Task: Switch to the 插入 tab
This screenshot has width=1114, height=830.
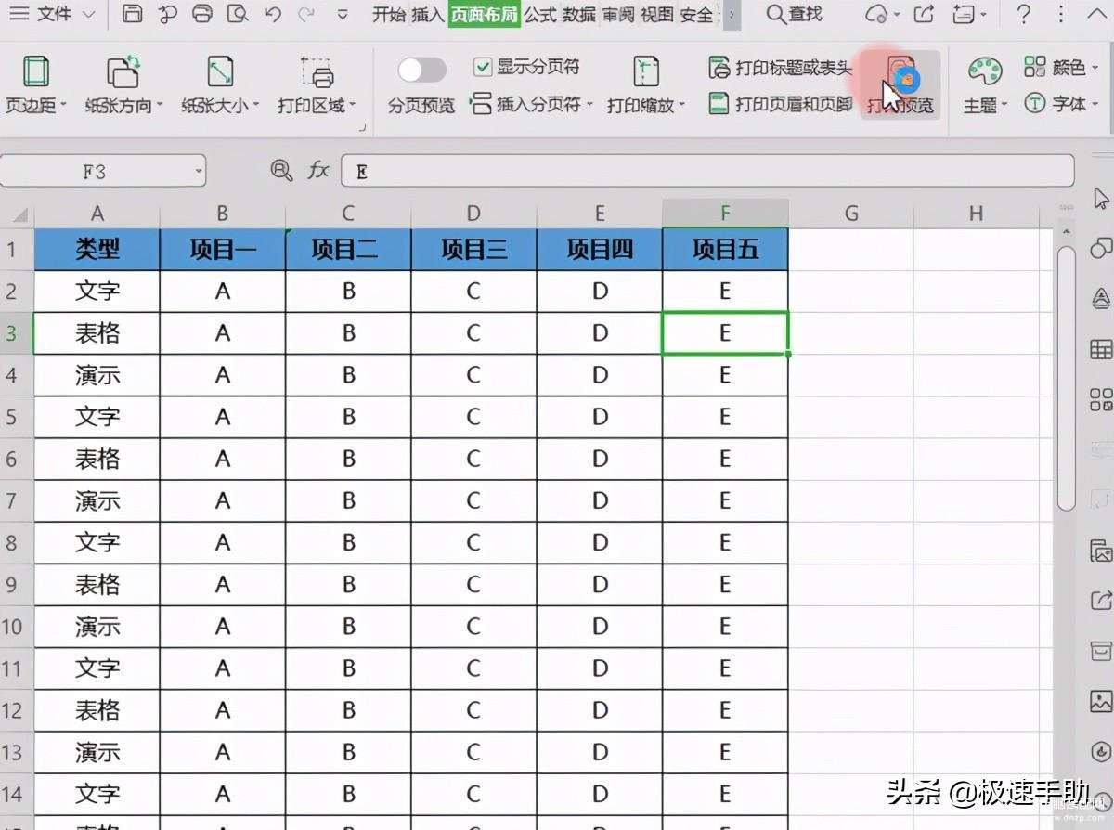Action: (x=428, y=15)
